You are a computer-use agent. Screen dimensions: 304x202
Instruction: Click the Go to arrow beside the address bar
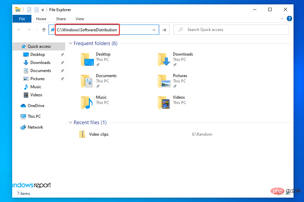click(x=164, y=30)
